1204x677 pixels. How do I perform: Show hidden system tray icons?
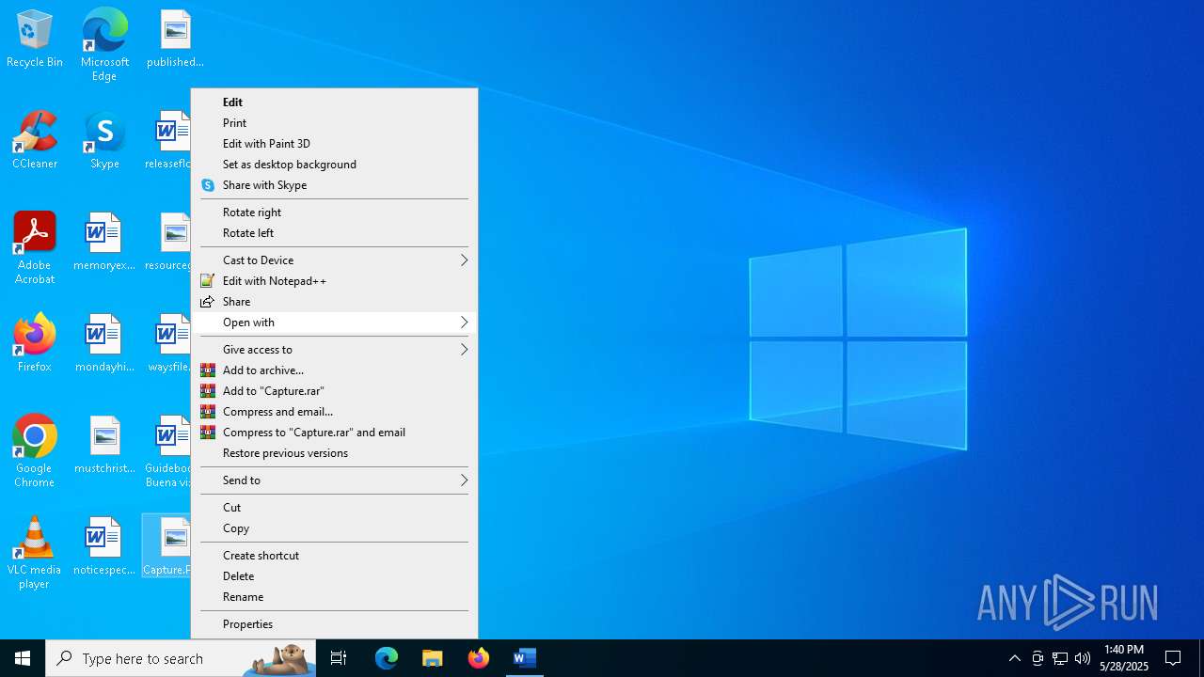click(x=1014, y=658)
